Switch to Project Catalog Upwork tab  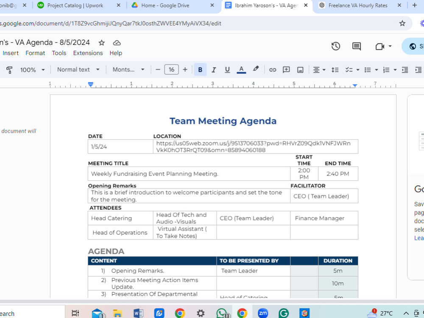click(75, 6)
